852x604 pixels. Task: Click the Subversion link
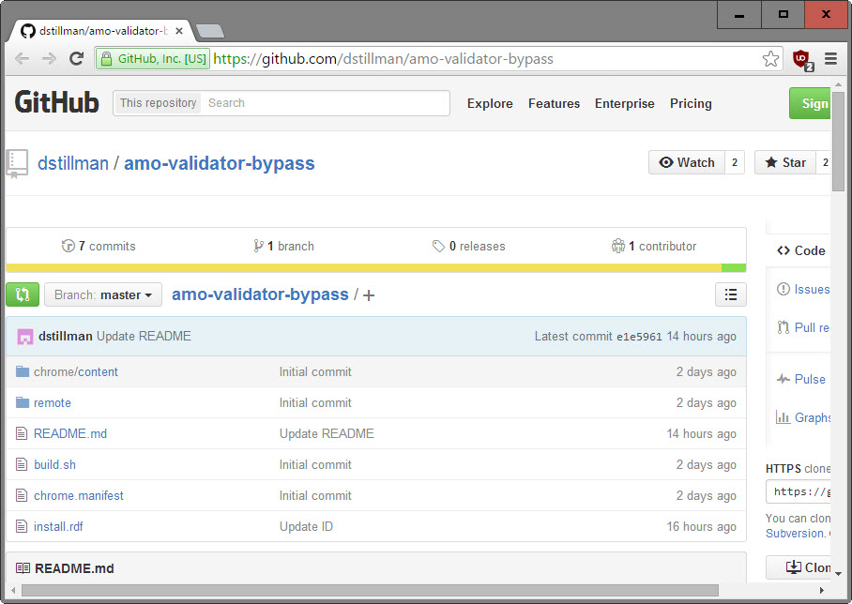coord(796,534)
